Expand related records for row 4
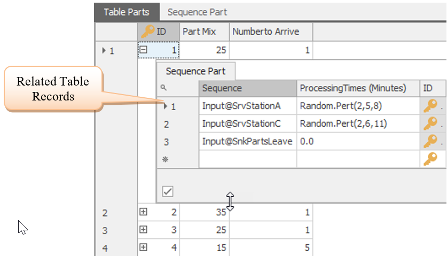447x256 pixels. 144,247
